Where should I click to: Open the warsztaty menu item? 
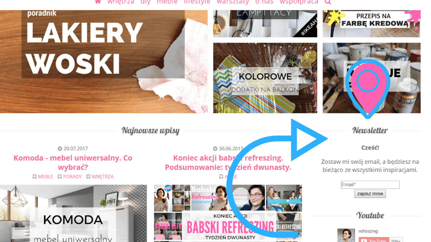coord(233,2)
